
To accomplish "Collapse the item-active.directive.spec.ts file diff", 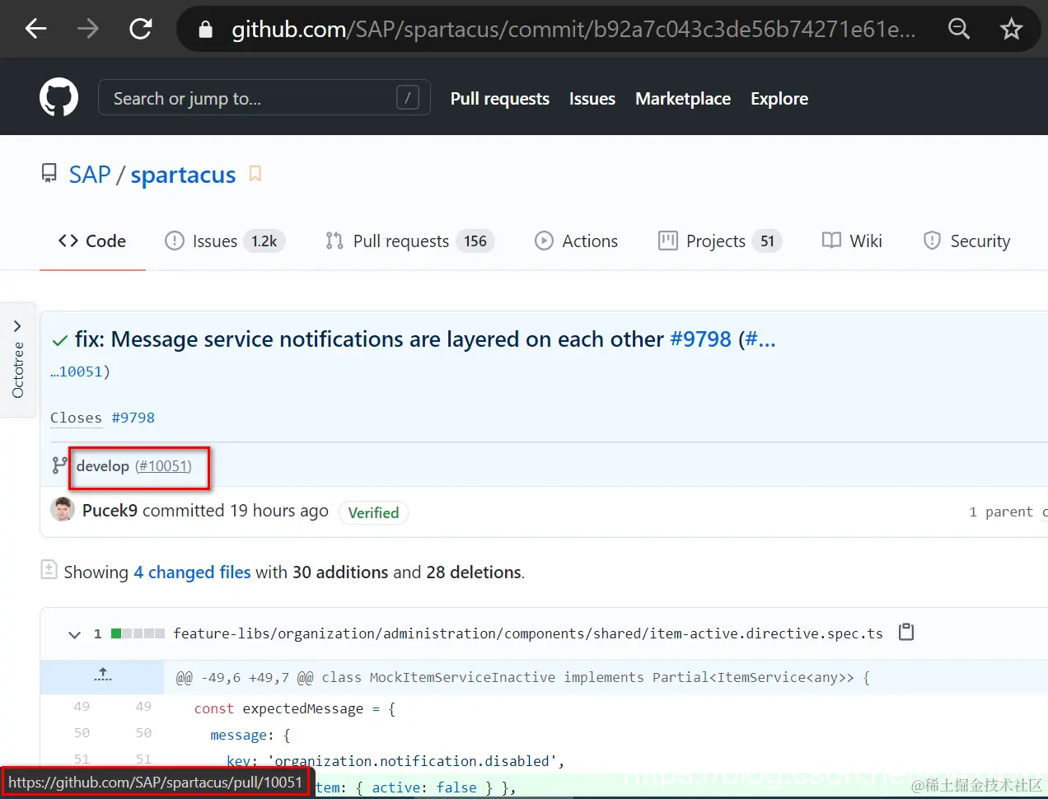I will click(75, 634).
